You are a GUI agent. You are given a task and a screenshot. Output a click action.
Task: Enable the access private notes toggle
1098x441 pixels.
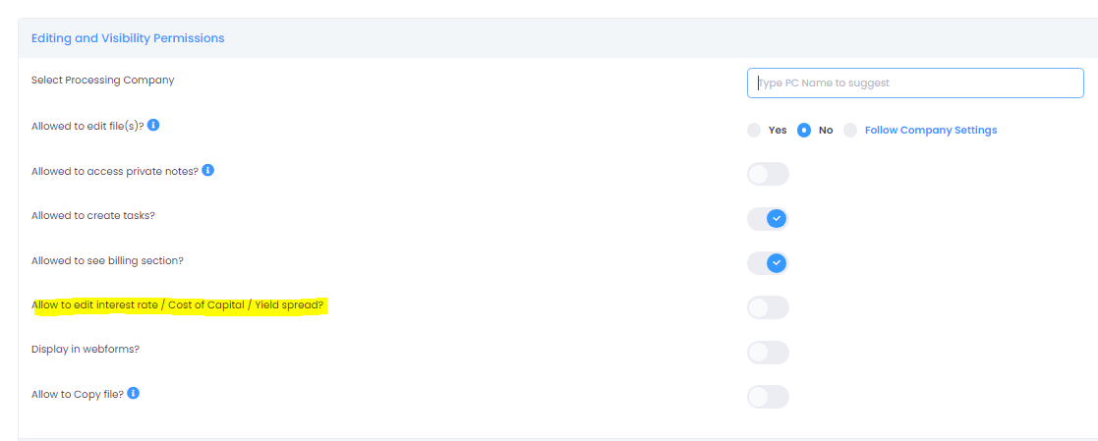pos(768,174)
